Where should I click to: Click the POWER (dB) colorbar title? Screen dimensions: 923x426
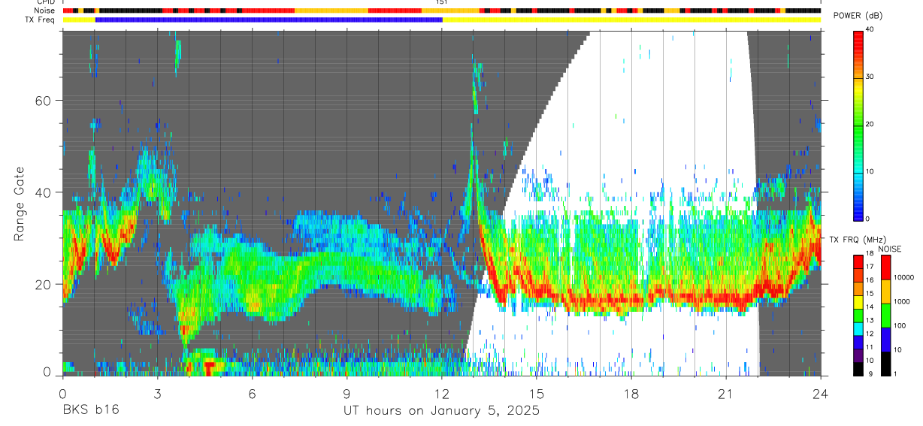[858, 17]
